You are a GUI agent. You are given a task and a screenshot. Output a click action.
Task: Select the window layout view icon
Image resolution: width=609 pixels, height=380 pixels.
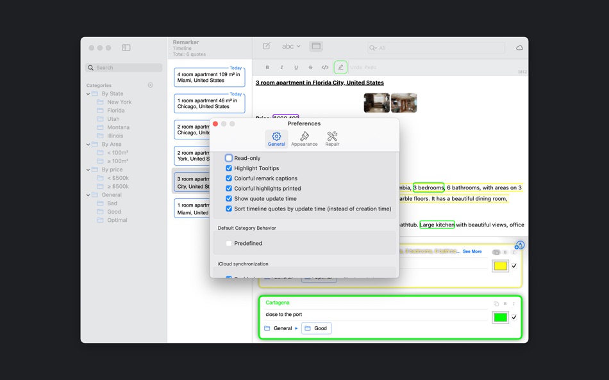click(316, 46)
